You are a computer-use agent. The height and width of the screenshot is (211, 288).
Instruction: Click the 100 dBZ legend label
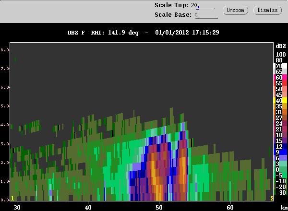[281, 55]
